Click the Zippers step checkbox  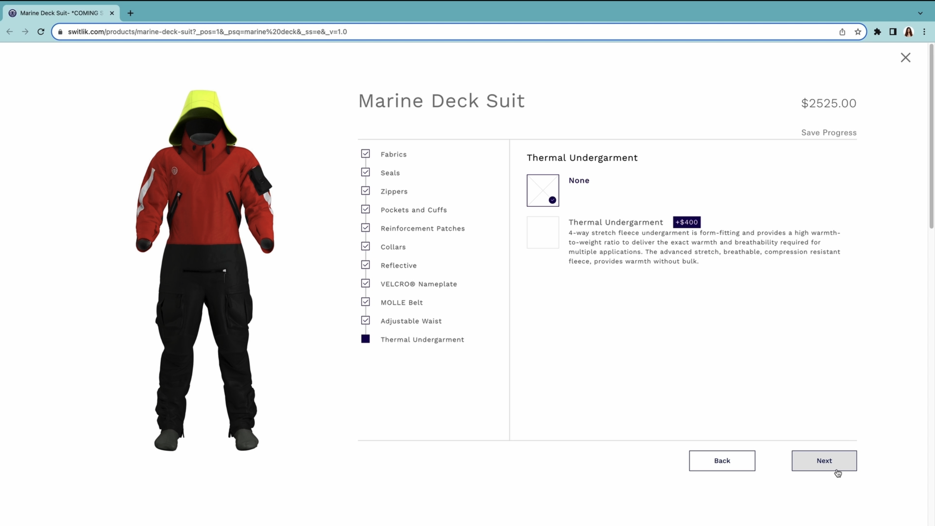point(365,191)
